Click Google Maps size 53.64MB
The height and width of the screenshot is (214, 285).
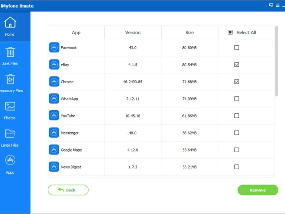click(x=190, y=150)
